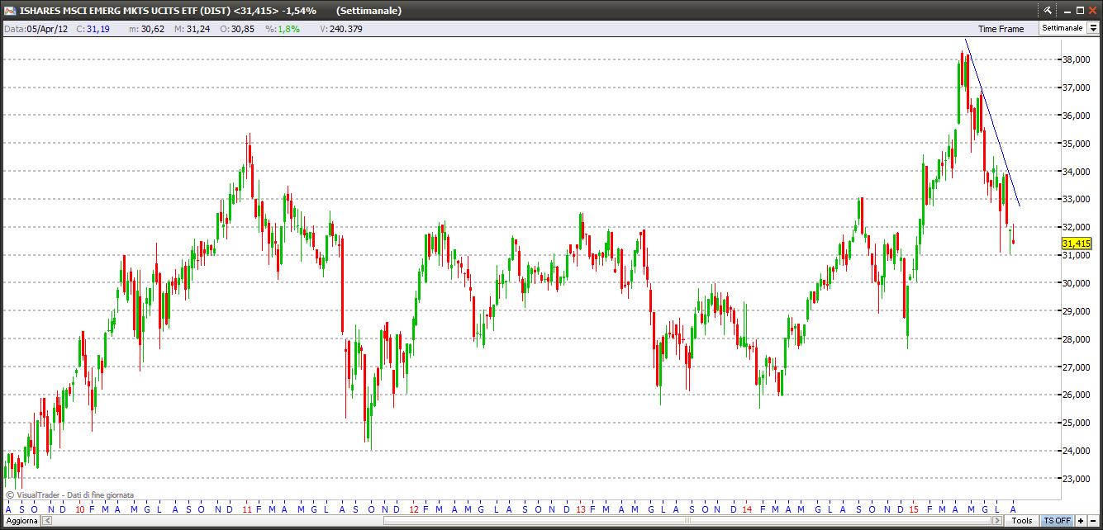
Task: Click the minimum value m: 30,62
Action: tap(146, 29)
